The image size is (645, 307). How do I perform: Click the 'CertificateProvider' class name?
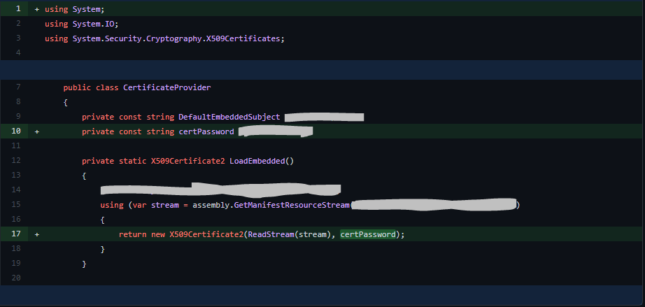pyautogui.click(x=167, y=87)
